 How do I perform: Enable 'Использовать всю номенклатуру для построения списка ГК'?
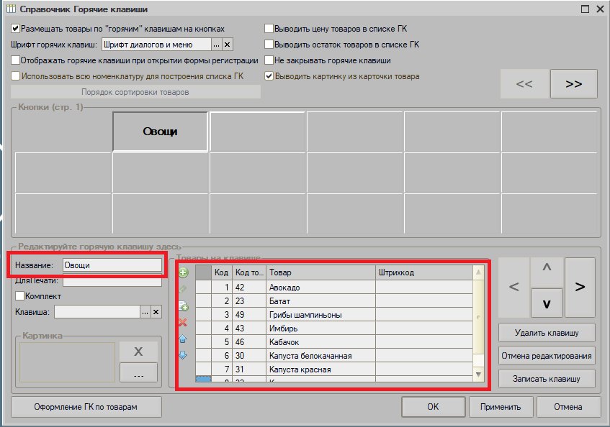16,76
